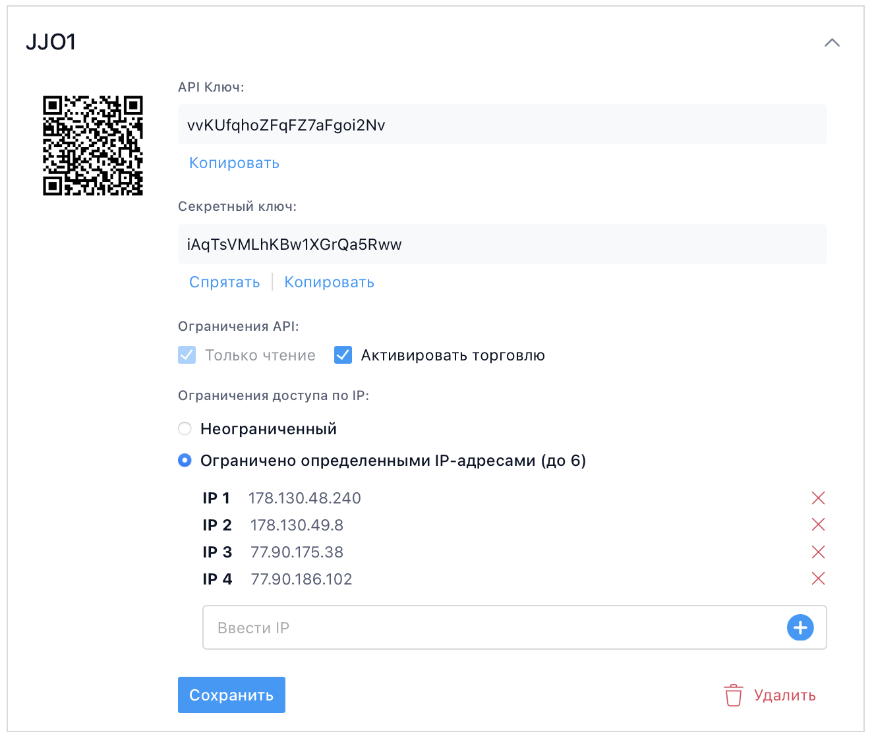Toggle the Только чтение checkbox

(x=187, y=355)
